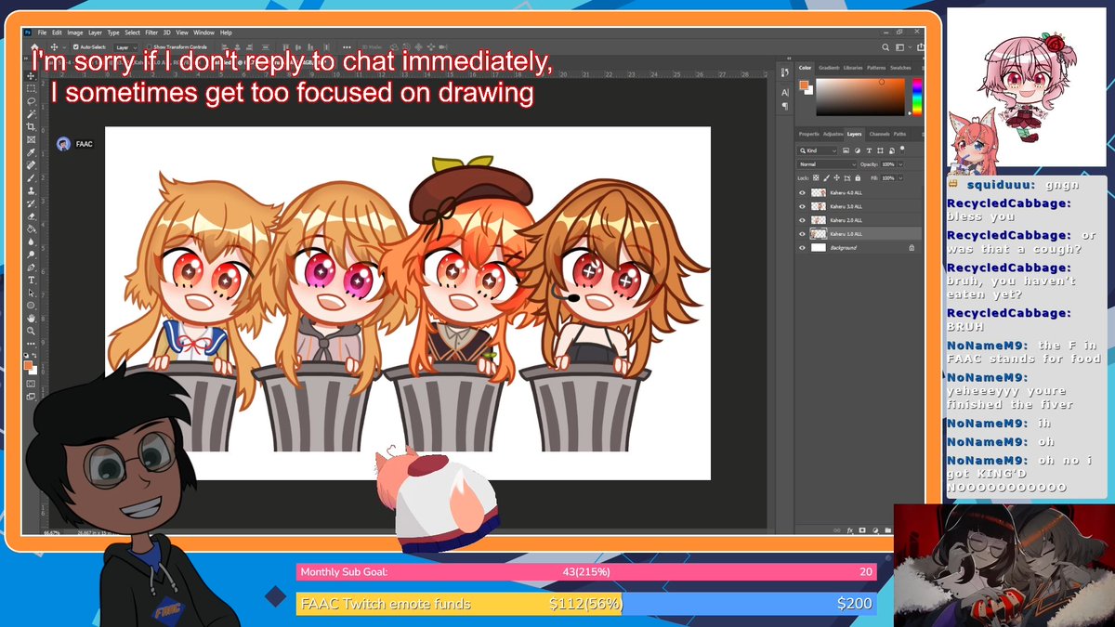Select the Path Selection tool

(32, 292)
